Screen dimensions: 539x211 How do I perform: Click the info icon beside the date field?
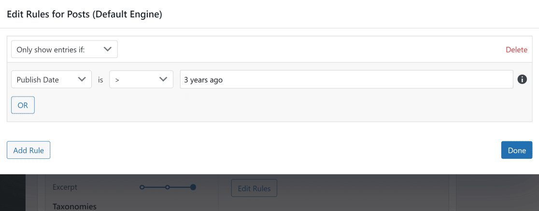pos(522,79)
